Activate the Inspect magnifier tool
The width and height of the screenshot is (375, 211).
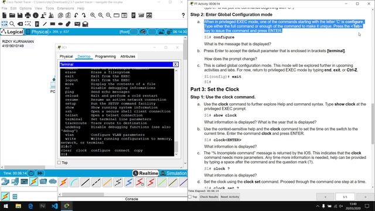[x=12, y=23]
